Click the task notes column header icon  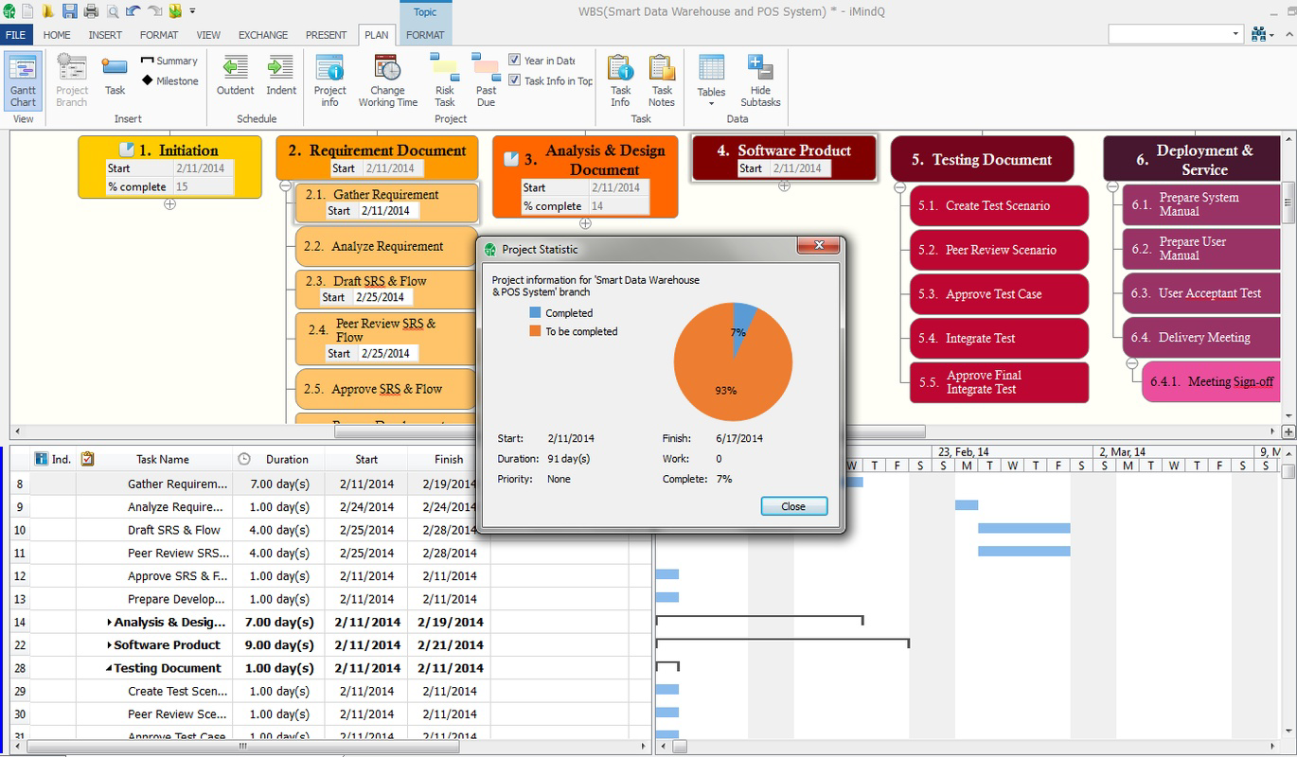tap(88, 459)
